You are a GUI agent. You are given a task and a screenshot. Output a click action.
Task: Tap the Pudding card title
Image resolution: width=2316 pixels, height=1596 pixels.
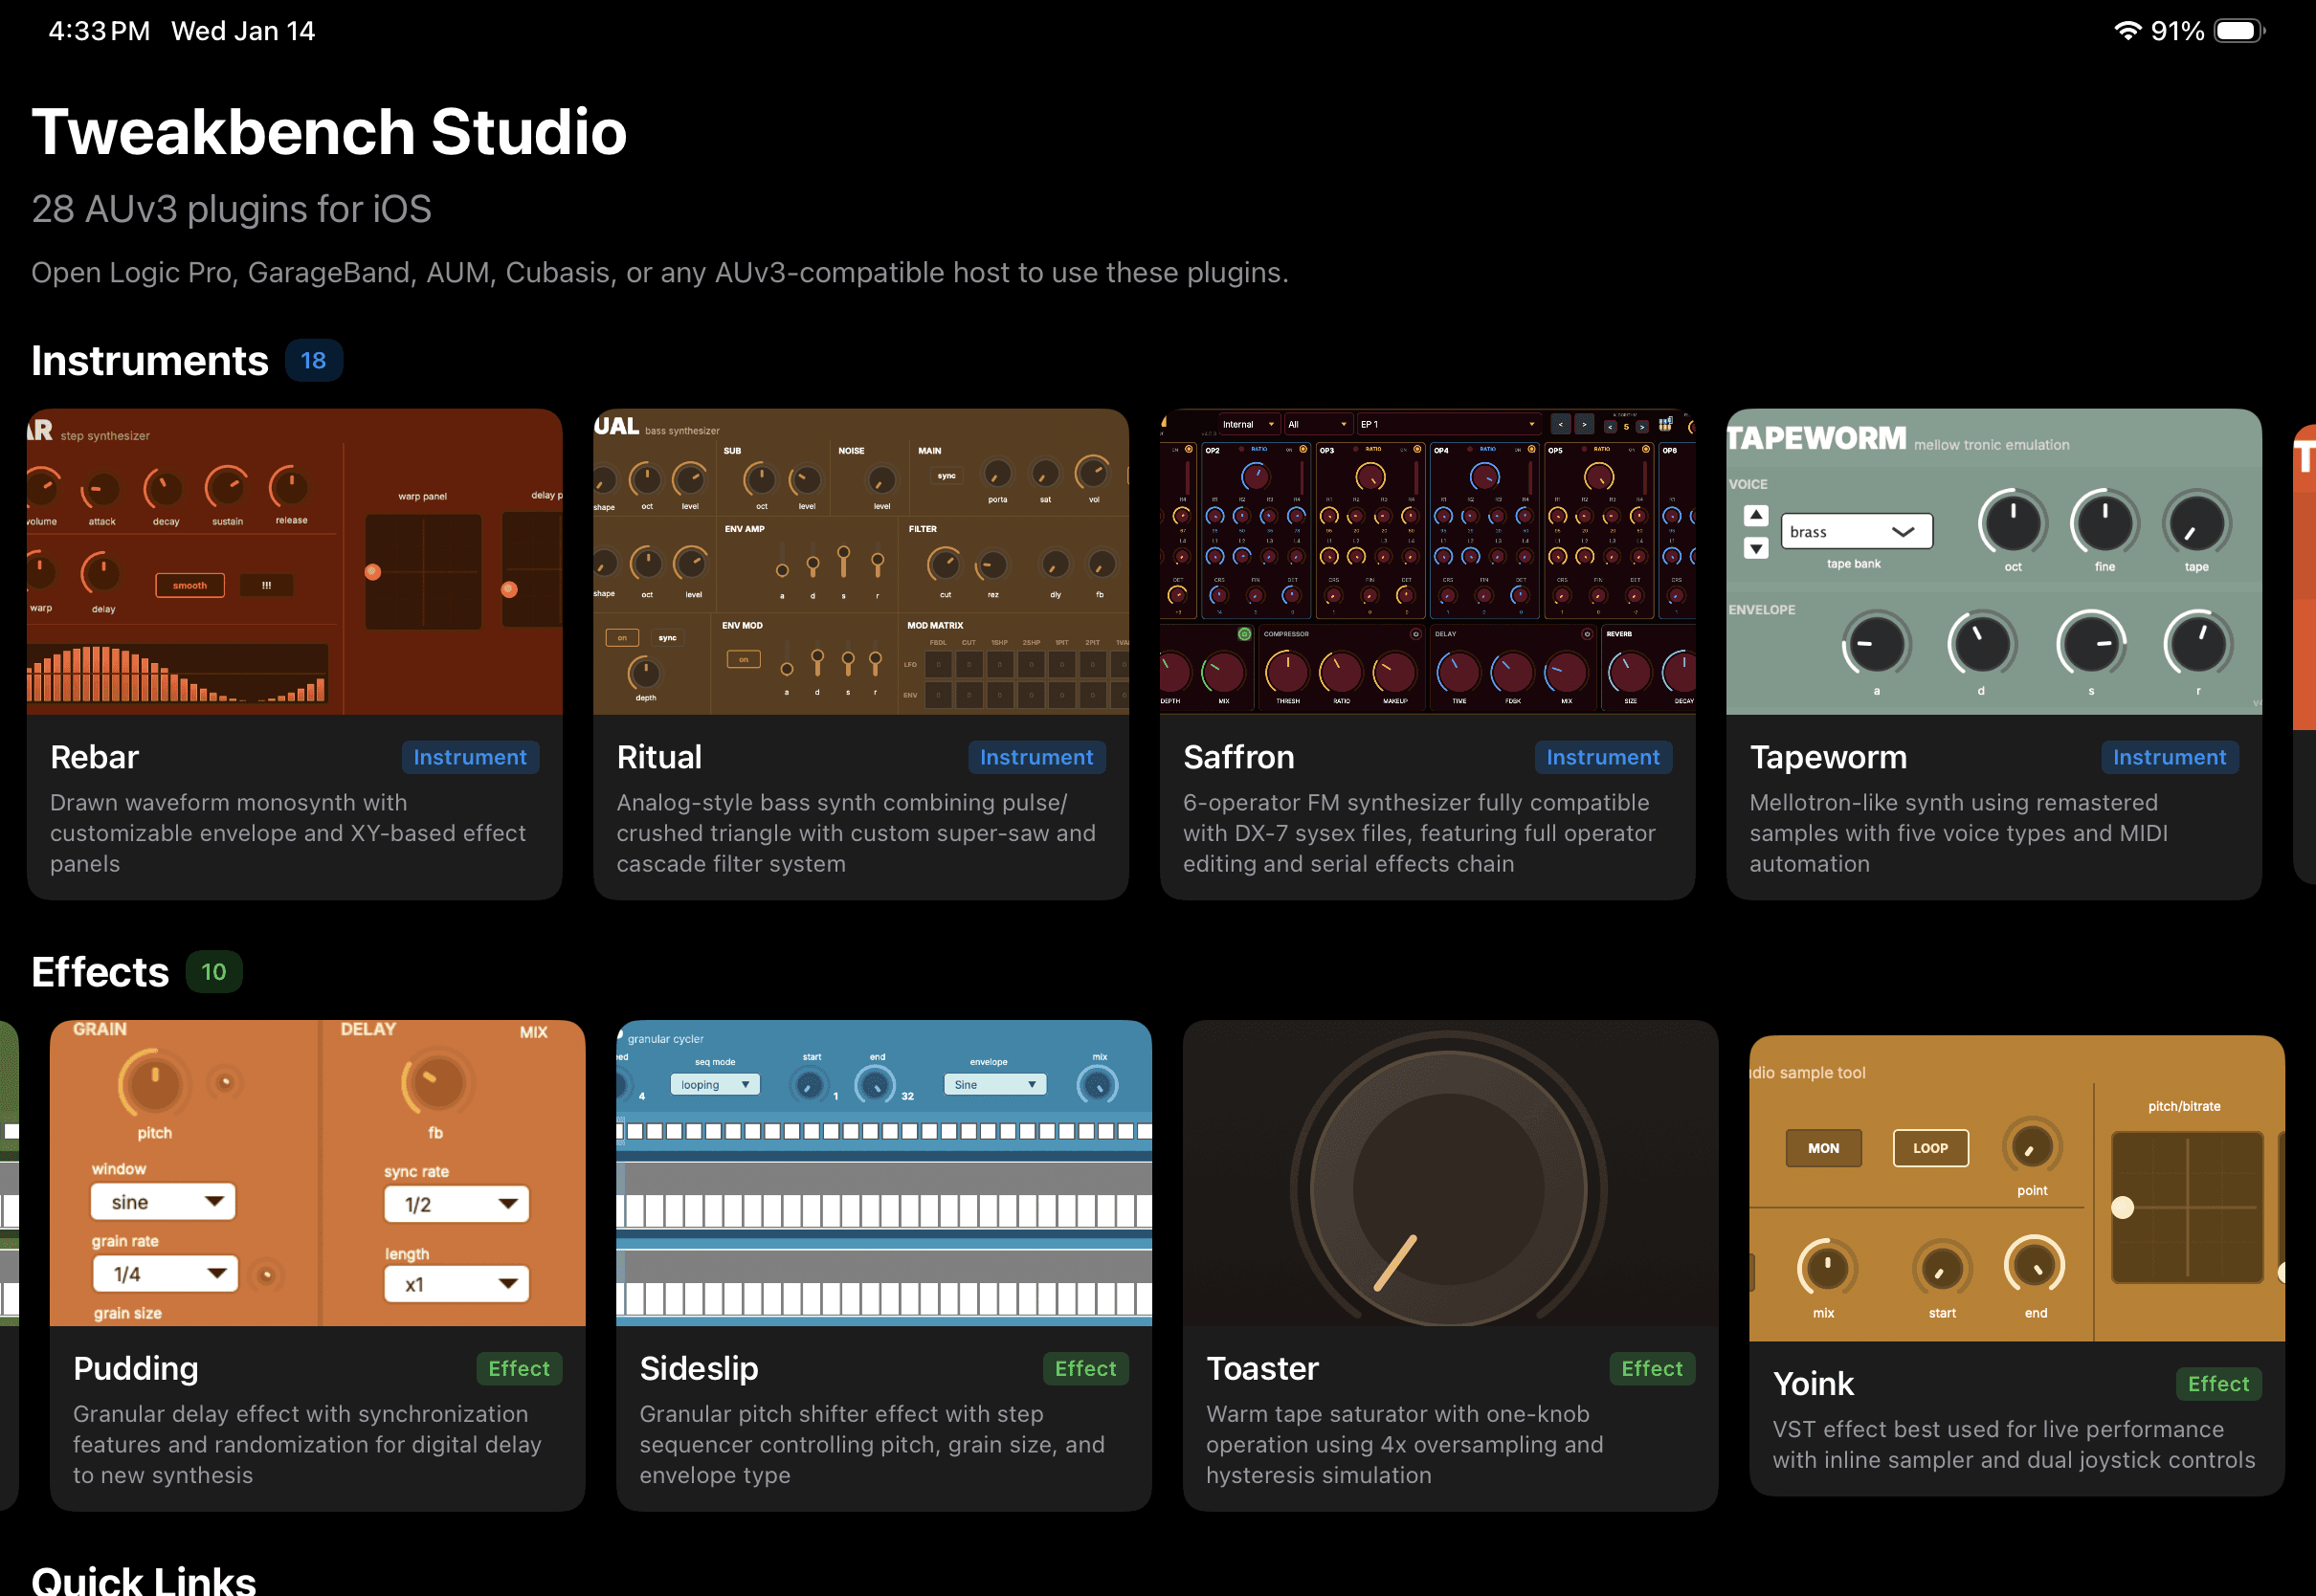(136, 1368)
